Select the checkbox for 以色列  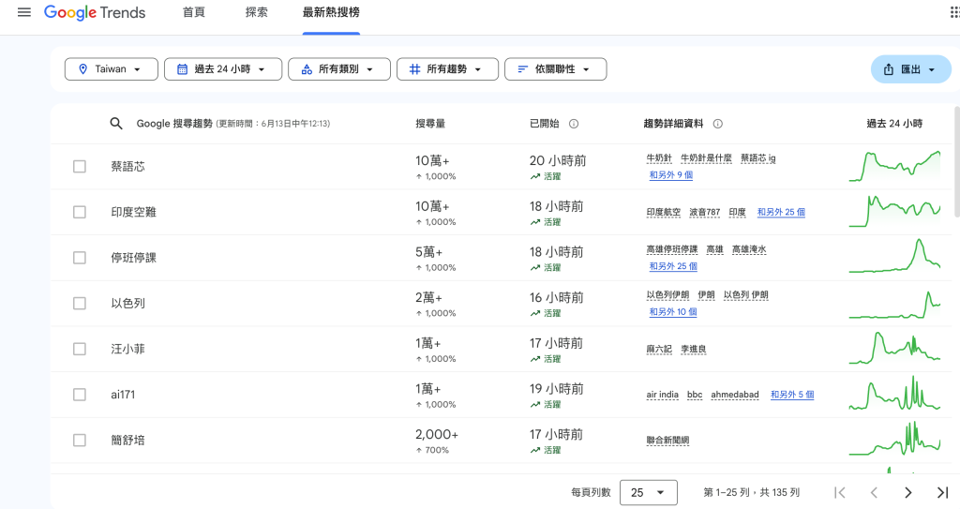80,303
